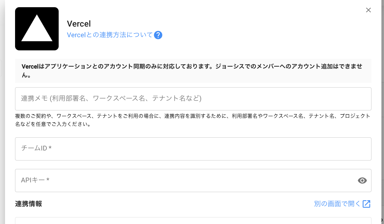Click the gray account-sync notice banner

click(193, 71)
